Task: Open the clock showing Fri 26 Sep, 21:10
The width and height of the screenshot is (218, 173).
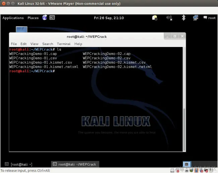Action: (109, 18)
